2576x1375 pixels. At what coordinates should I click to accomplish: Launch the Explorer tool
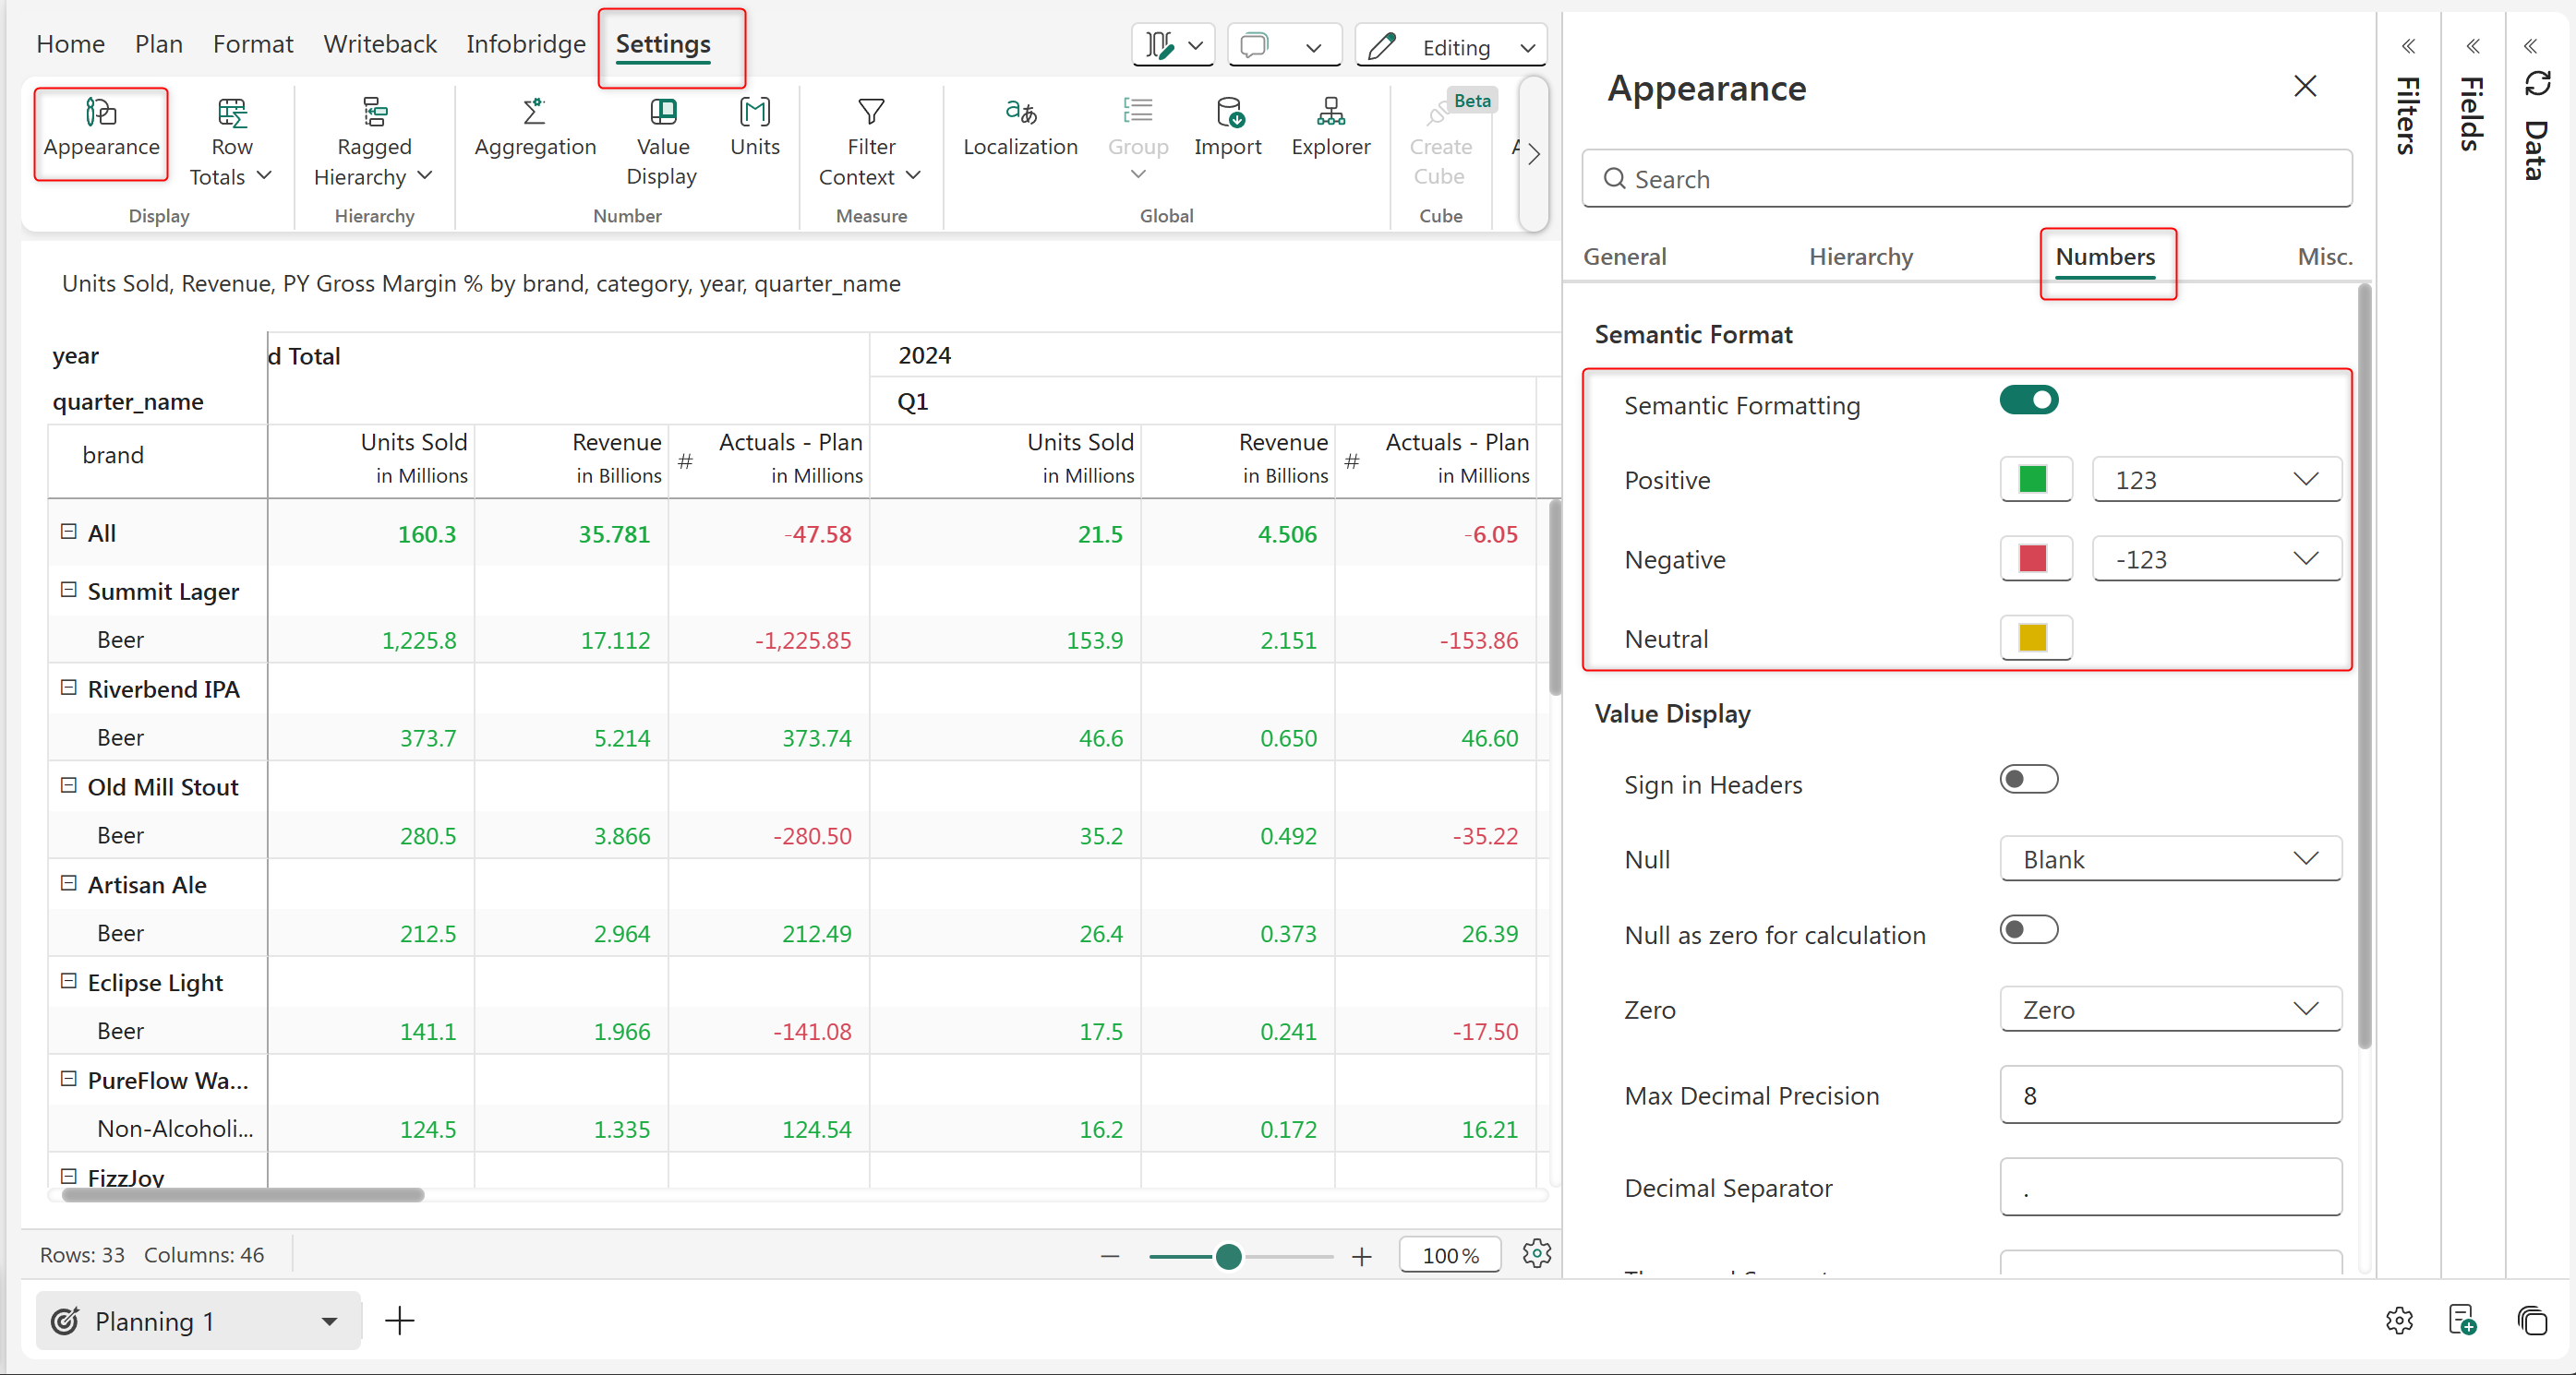[1330, 112]
